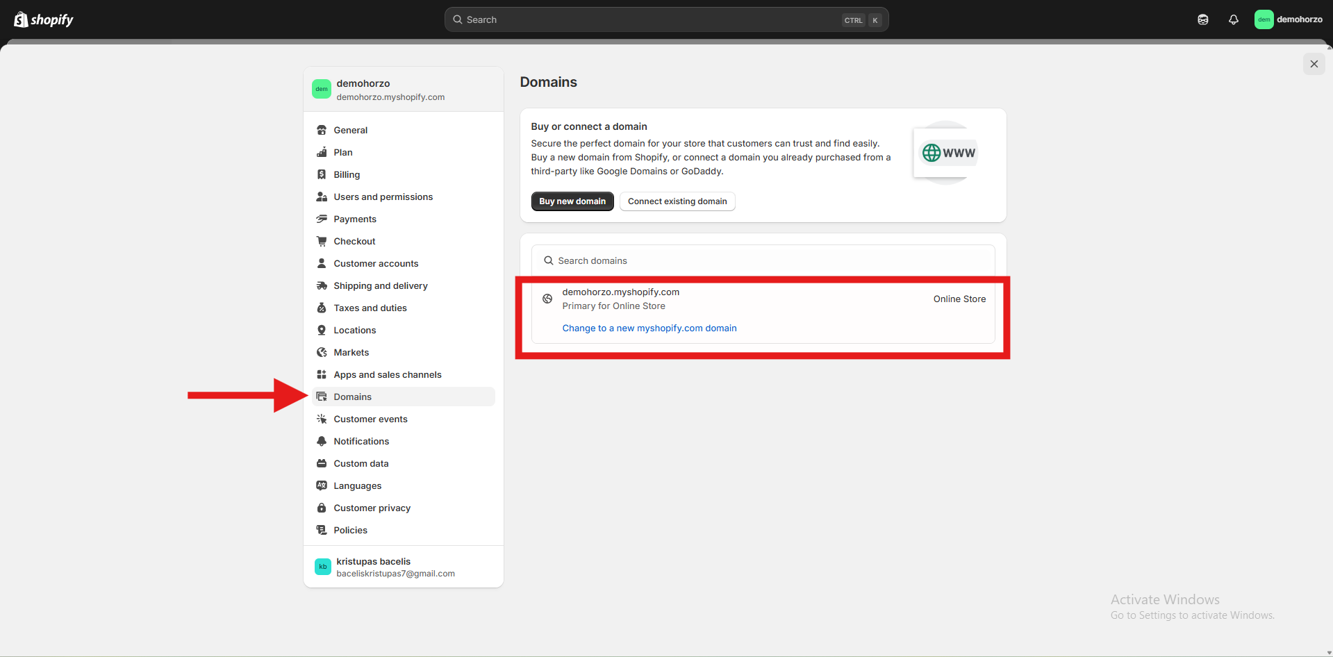This screenshot has height=657, width=1333.
Task: Open Apps and sales channels section
Action: pos(387,374)
